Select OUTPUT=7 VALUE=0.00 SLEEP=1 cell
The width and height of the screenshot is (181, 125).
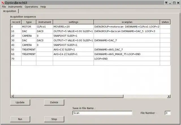point(73,41)
